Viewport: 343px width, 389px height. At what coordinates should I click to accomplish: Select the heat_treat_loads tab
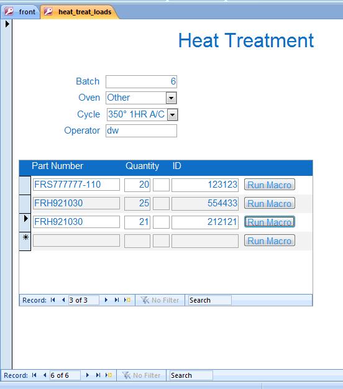(80, 12)
